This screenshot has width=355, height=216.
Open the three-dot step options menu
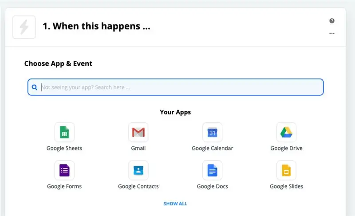[332, 33]
